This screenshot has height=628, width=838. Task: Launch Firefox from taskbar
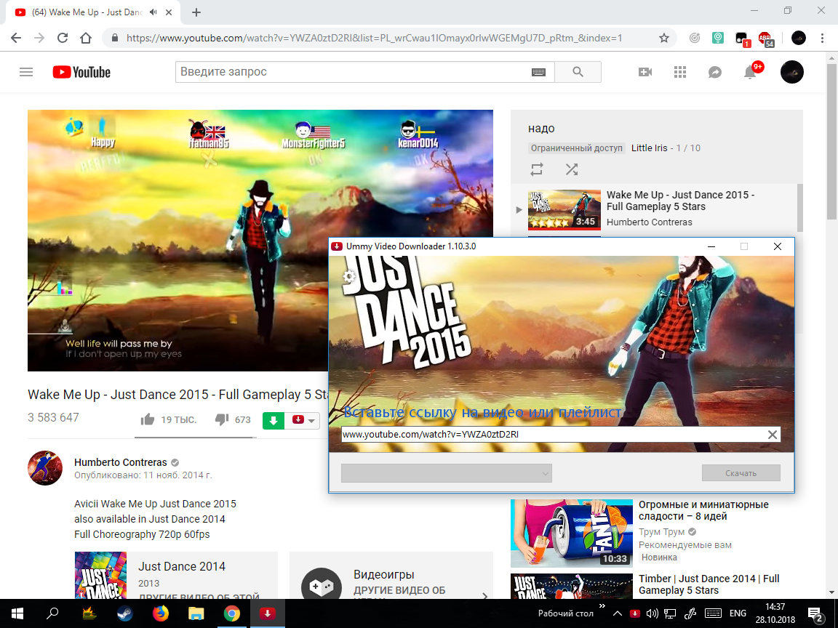(x=160, y=613)
